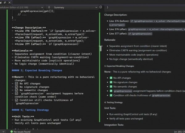Click preview heading Integration Tests:
The height and width of the screenshot is (133, 185).
coord(114,125)
